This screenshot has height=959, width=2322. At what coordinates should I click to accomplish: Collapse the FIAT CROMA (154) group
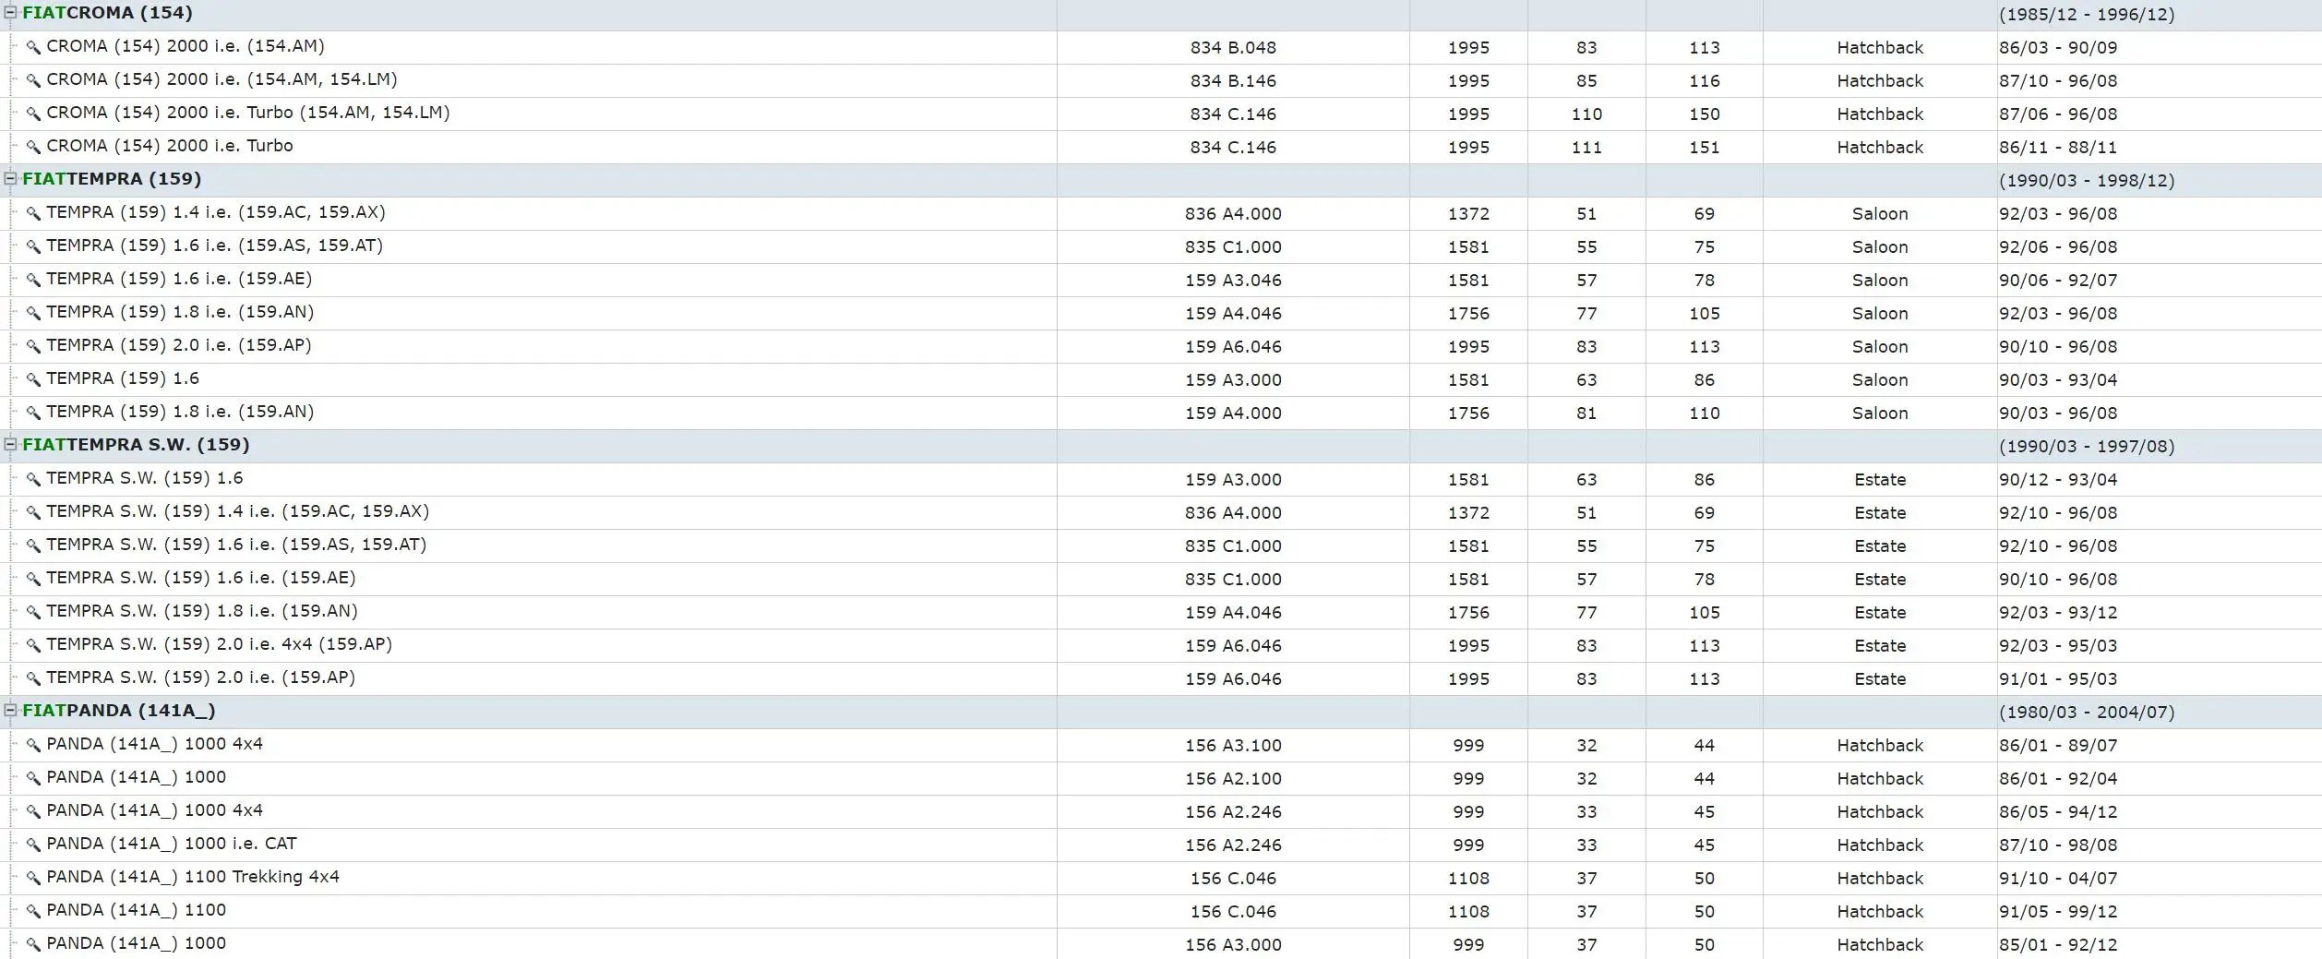(x=10, y=13)
